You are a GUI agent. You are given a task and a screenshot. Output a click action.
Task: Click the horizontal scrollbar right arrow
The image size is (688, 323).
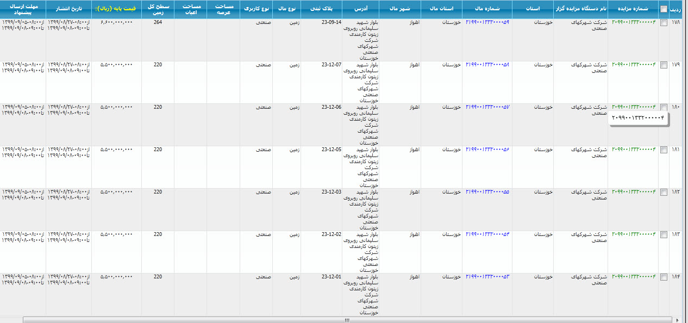click(x=678, y=320)
